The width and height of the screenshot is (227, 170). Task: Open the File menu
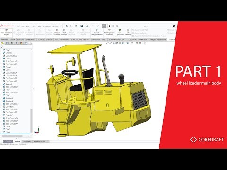pos(18,26)
